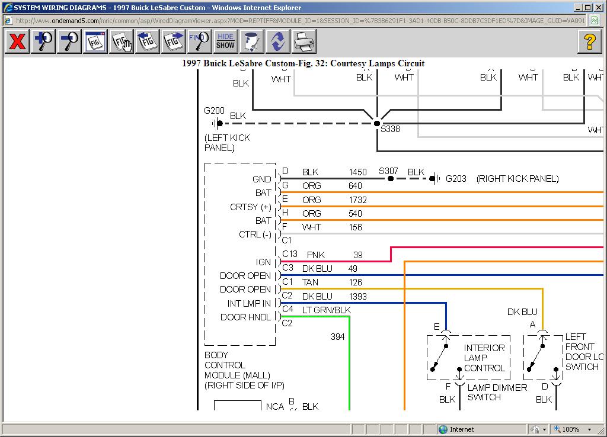Open the Find search tool

200,41
